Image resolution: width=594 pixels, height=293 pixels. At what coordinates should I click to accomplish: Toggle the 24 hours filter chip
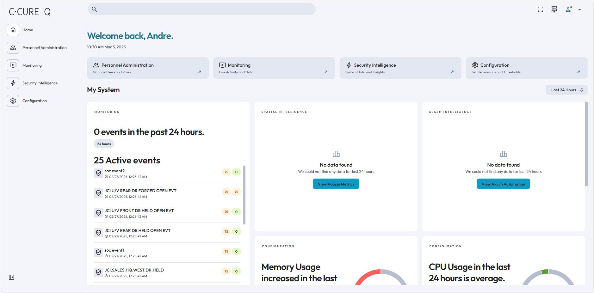(104, 143)
